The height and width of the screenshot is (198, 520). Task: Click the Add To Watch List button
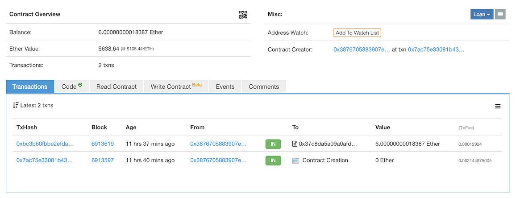pyautogui.click(x=357, y=33)
